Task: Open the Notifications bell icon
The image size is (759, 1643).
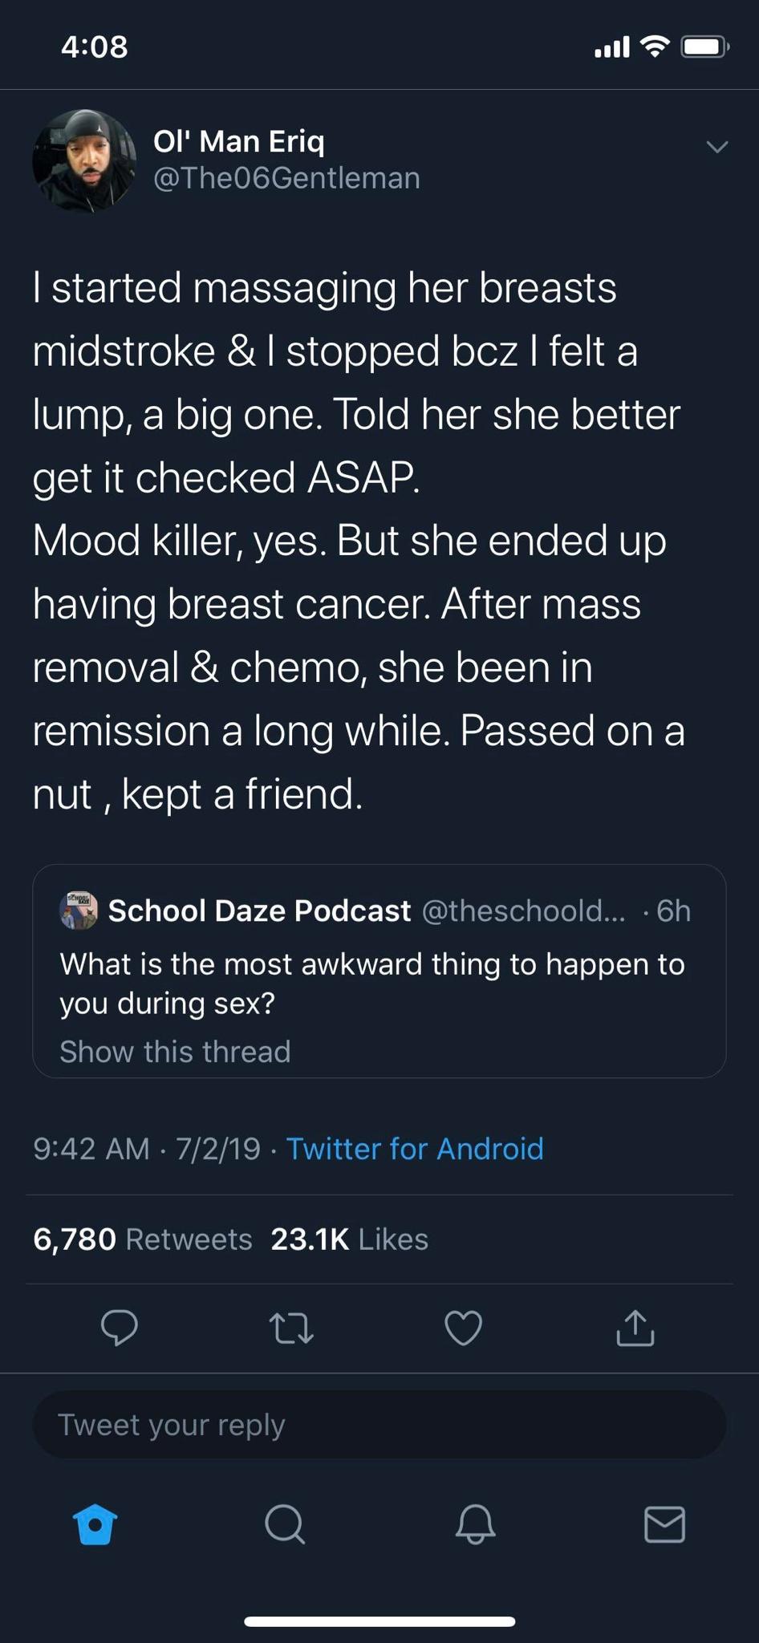Action: [474, 1524]
